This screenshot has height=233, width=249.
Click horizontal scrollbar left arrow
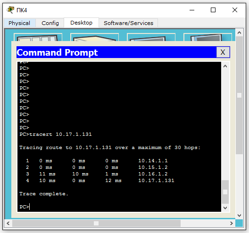(8, 223)
